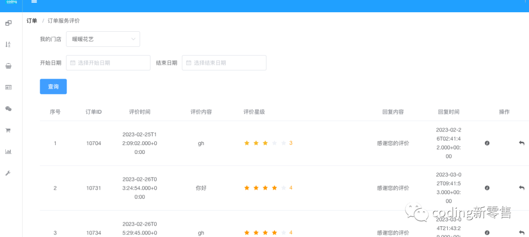This screenshot has width=529, height=237.
Task: Click rating number 4 for order 10731
Action: [x=291, y=188]
